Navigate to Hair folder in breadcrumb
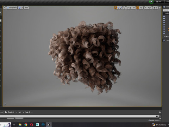The width and height of the screenshot is (169, 127). 19,112
